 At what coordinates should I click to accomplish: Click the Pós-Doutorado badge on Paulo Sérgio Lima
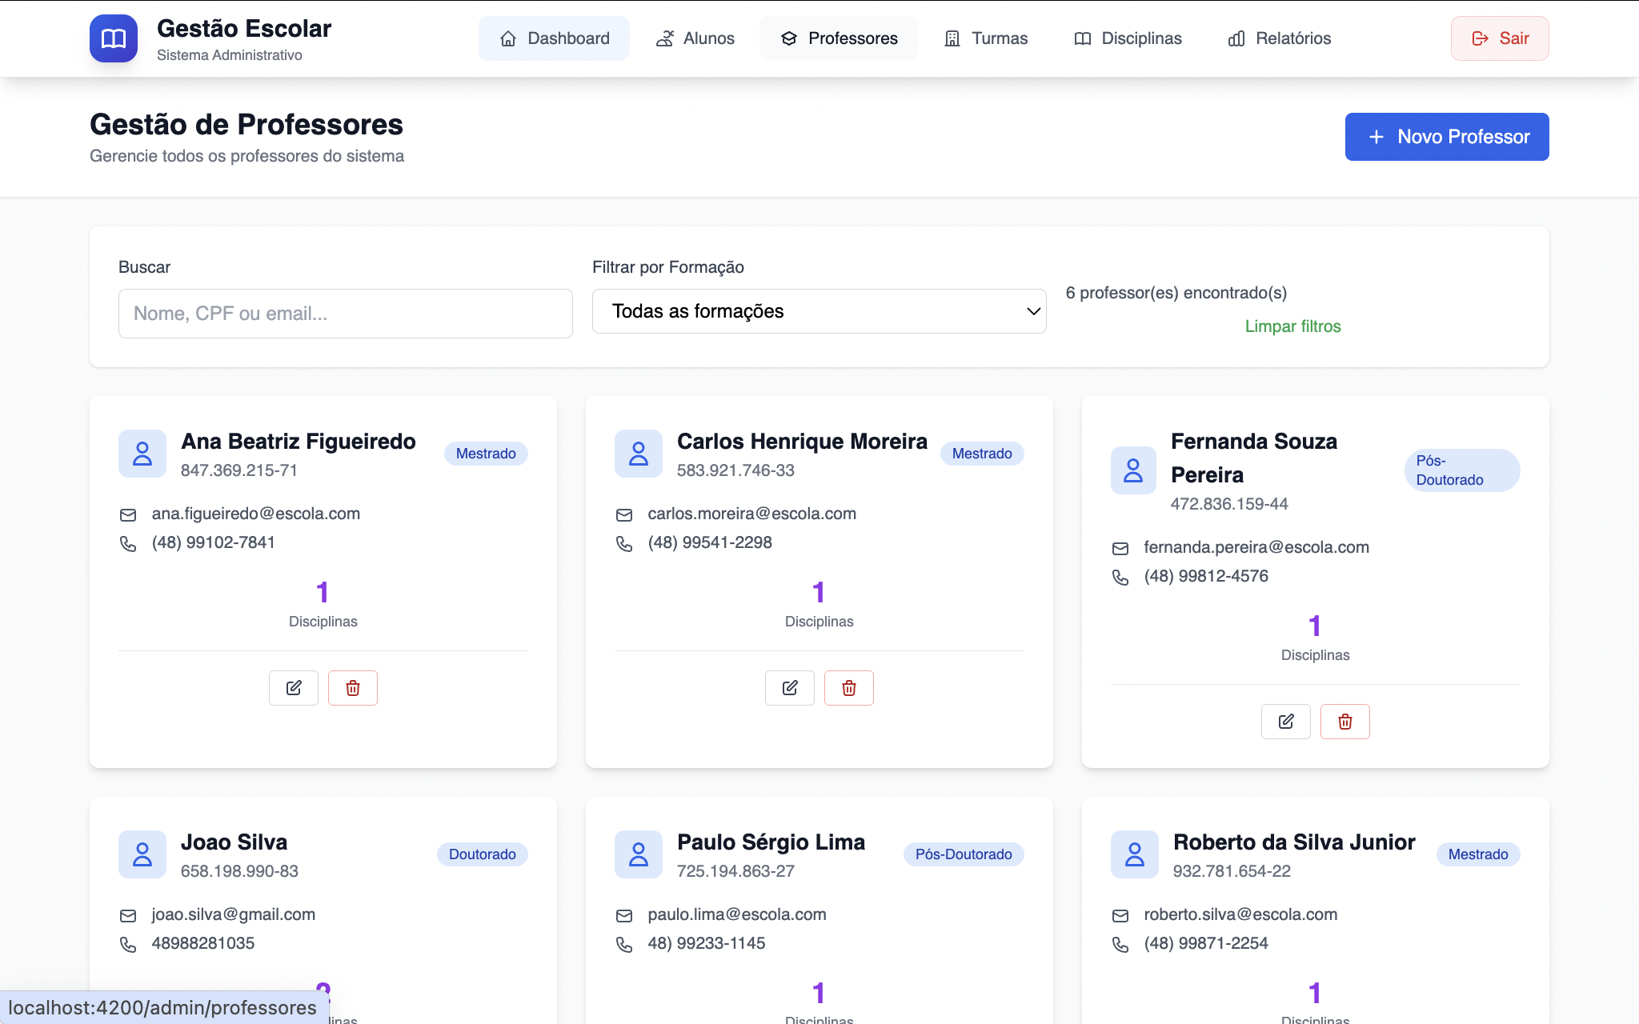(x=964, y=854)
